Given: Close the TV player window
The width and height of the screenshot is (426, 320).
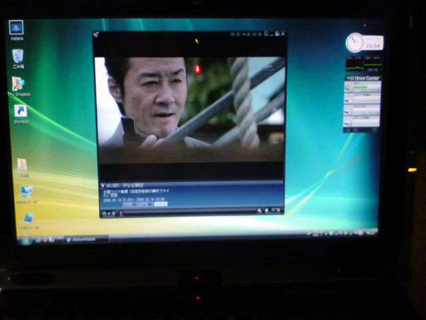Looking at the screenshot, I should [283, 33].
